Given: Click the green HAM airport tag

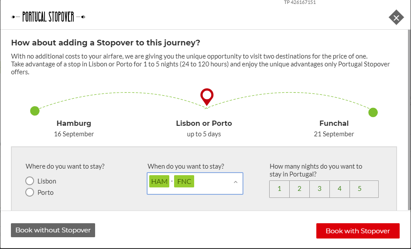Looking at the screenshot, I should [x=159, y=181].
